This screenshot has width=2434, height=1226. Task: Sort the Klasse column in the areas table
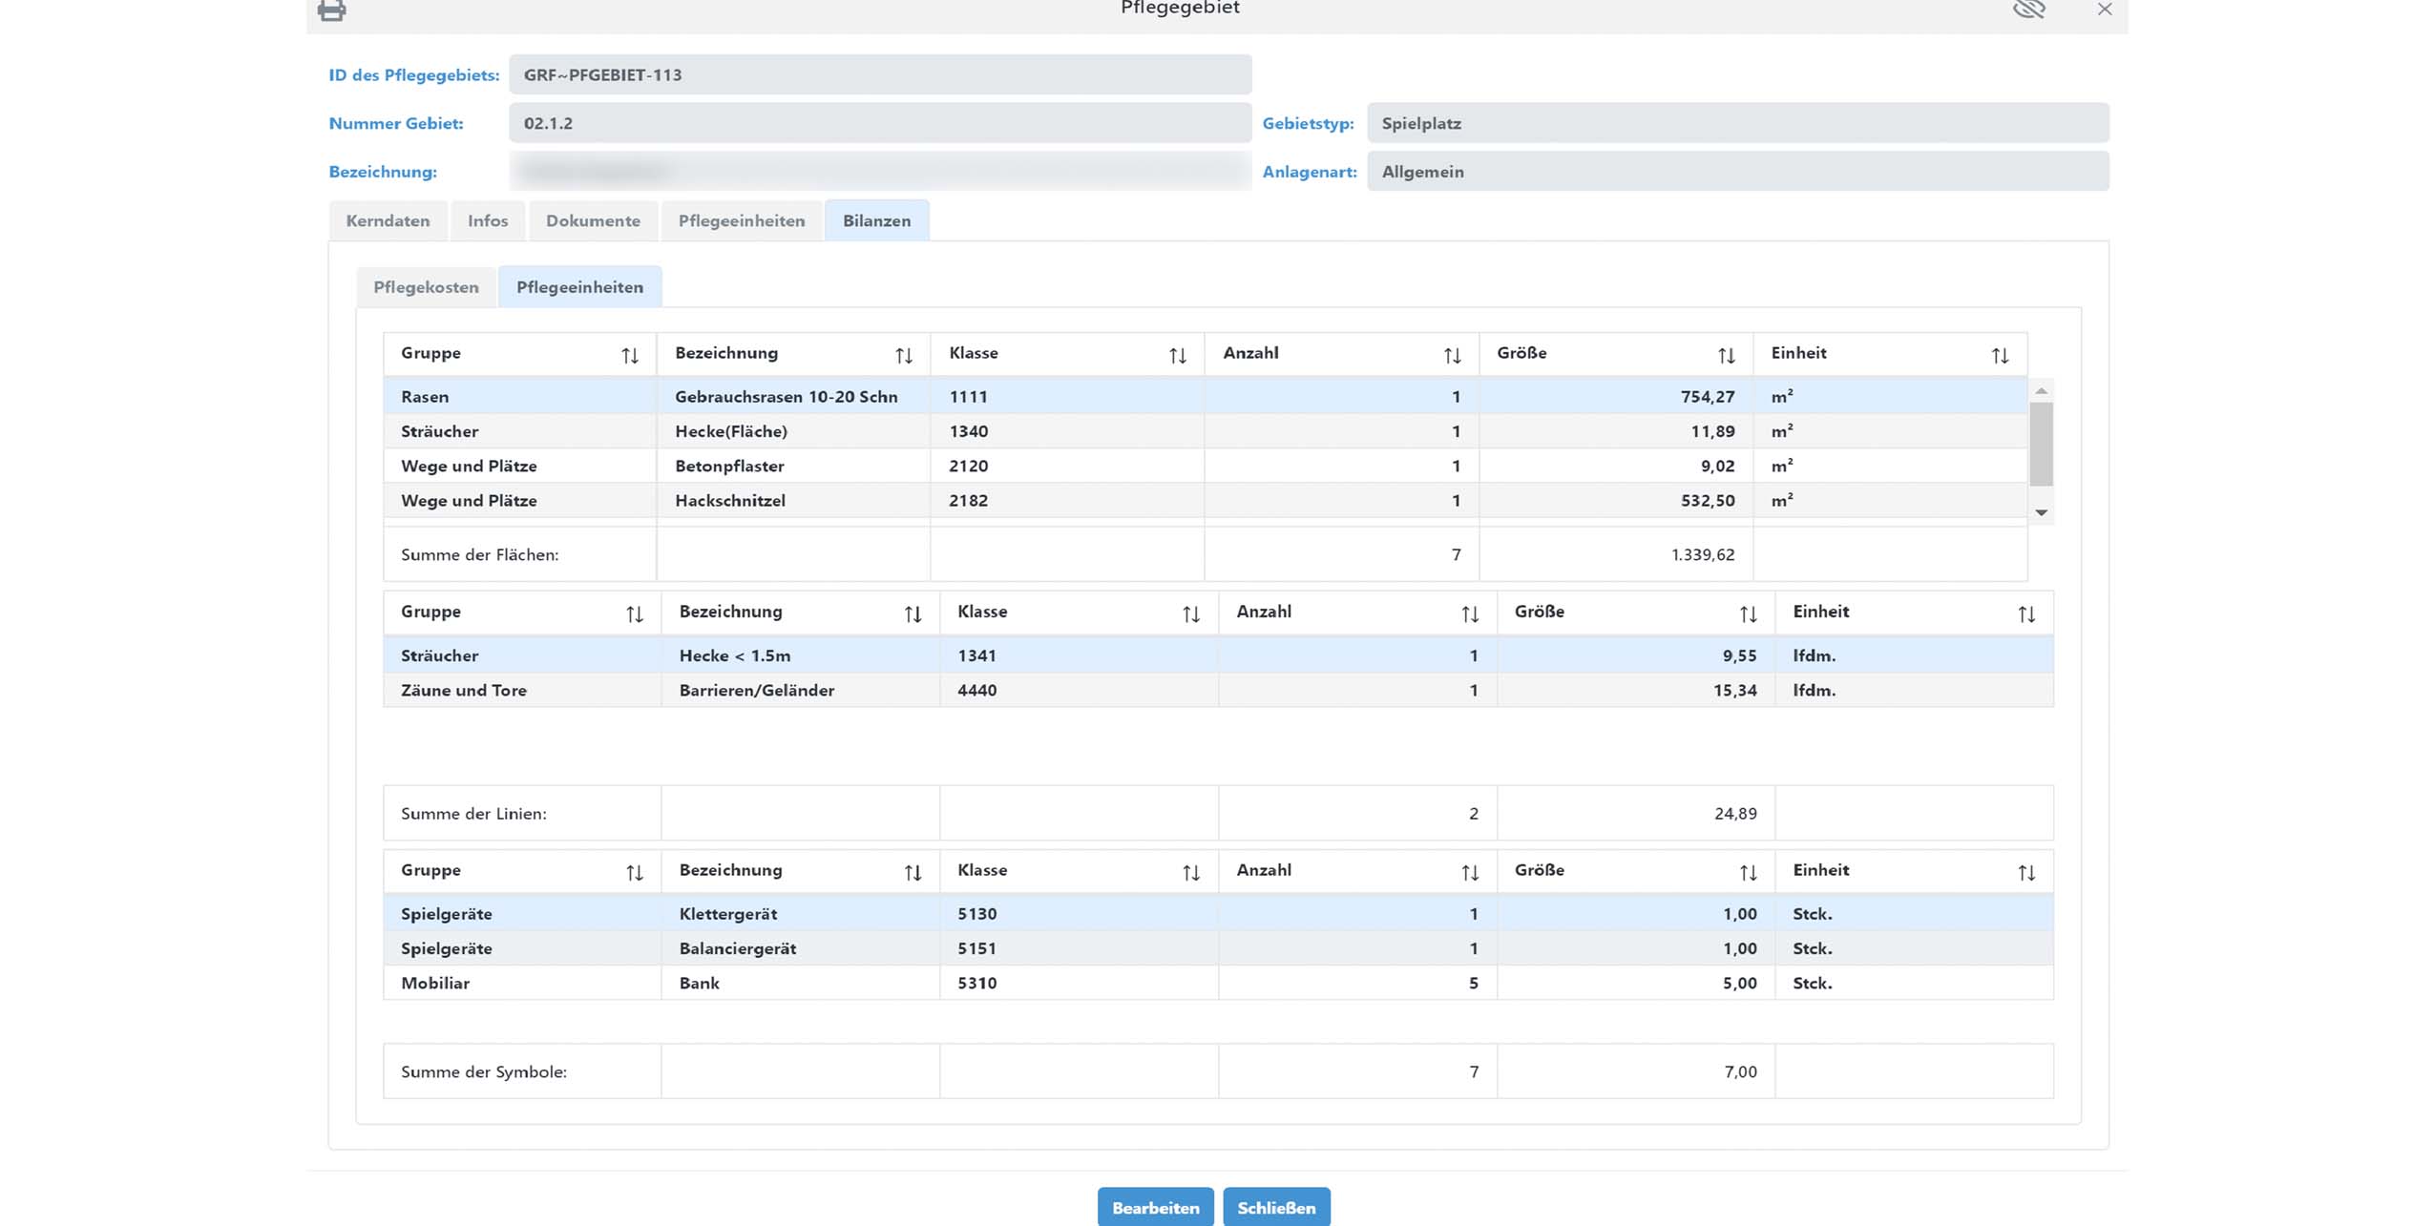(x=1175, y=354)
